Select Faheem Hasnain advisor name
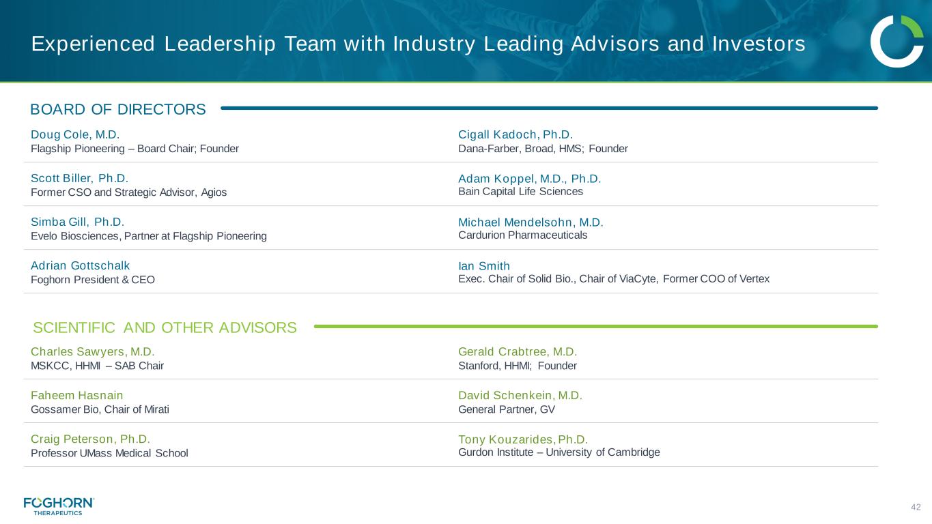The height and width of the screenshot is (524, 932). (77, 396)
